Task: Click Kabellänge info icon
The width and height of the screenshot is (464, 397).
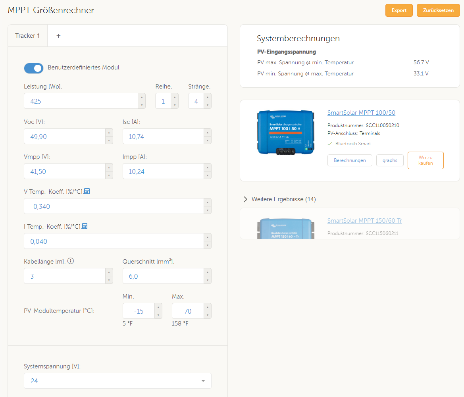Action: click(x=70, y=261)
